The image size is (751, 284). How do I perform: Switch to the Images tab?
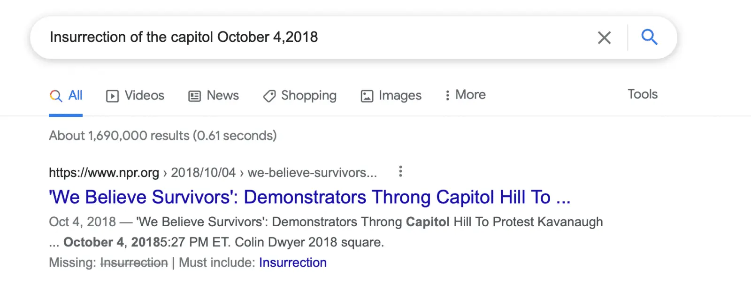tap(400, 95)
